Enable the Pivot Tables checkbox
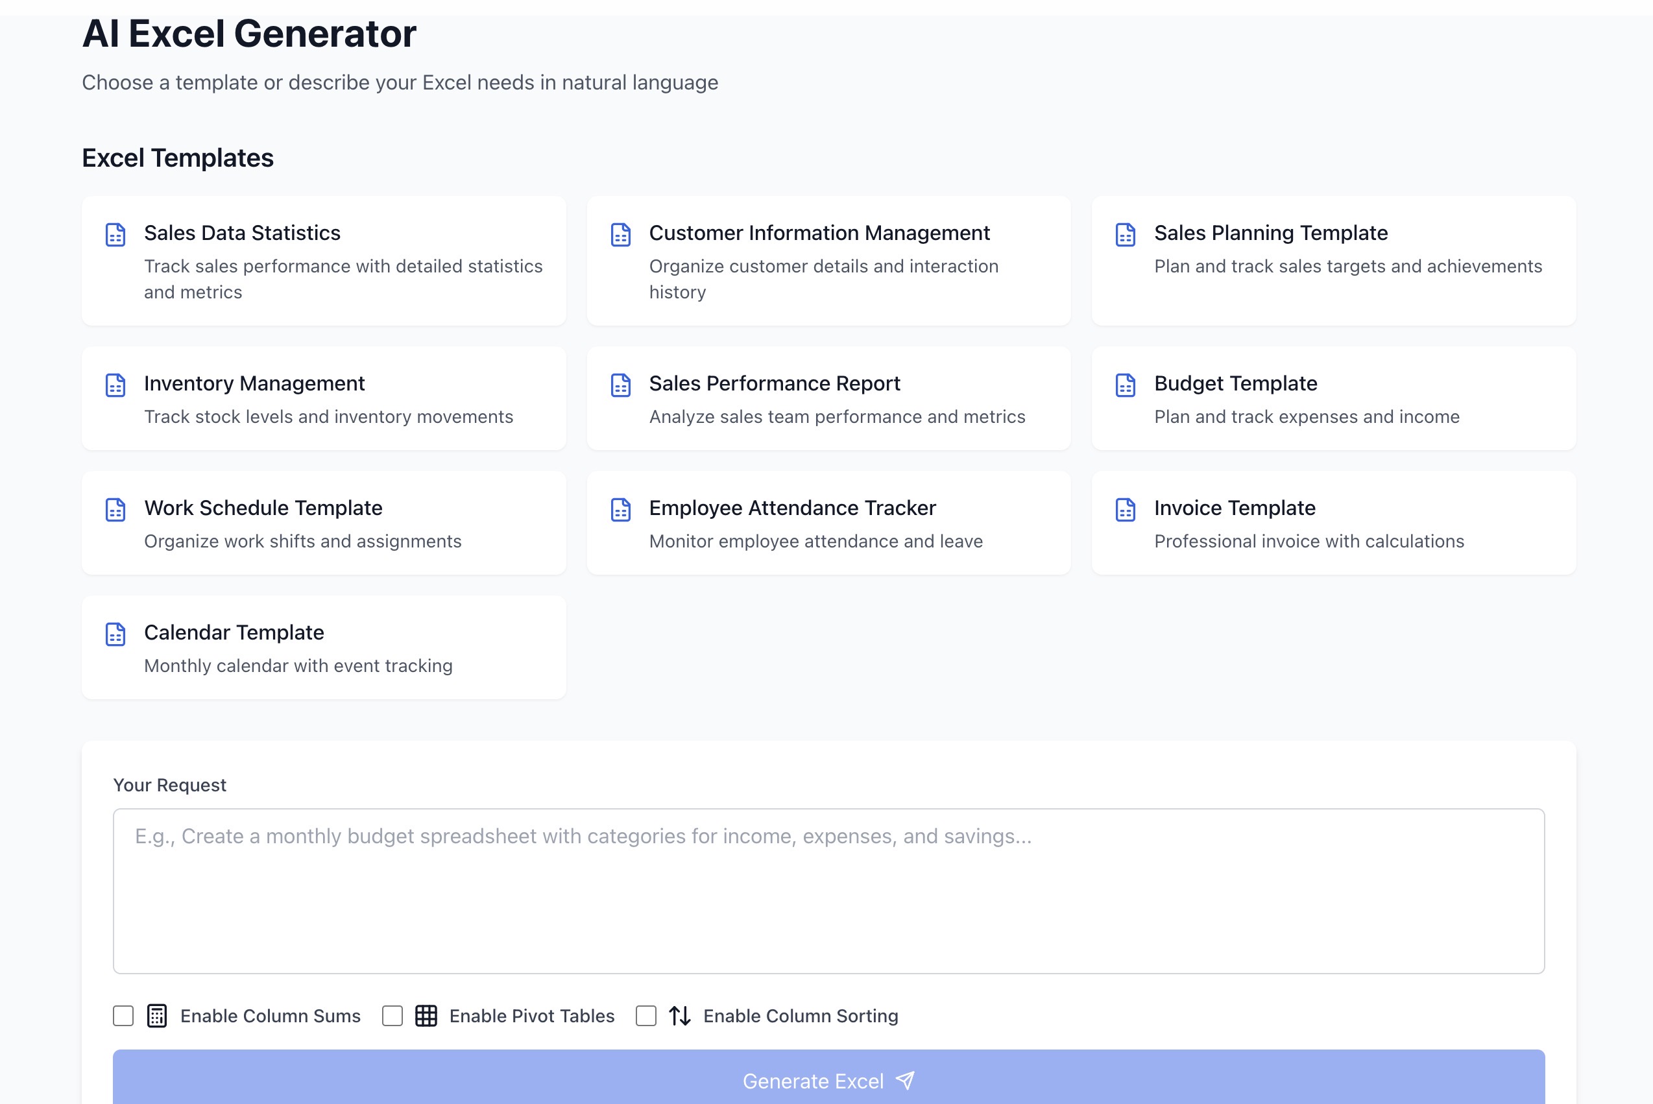The width and height of the screenshot is (1653, 1104). (392, 1015)
